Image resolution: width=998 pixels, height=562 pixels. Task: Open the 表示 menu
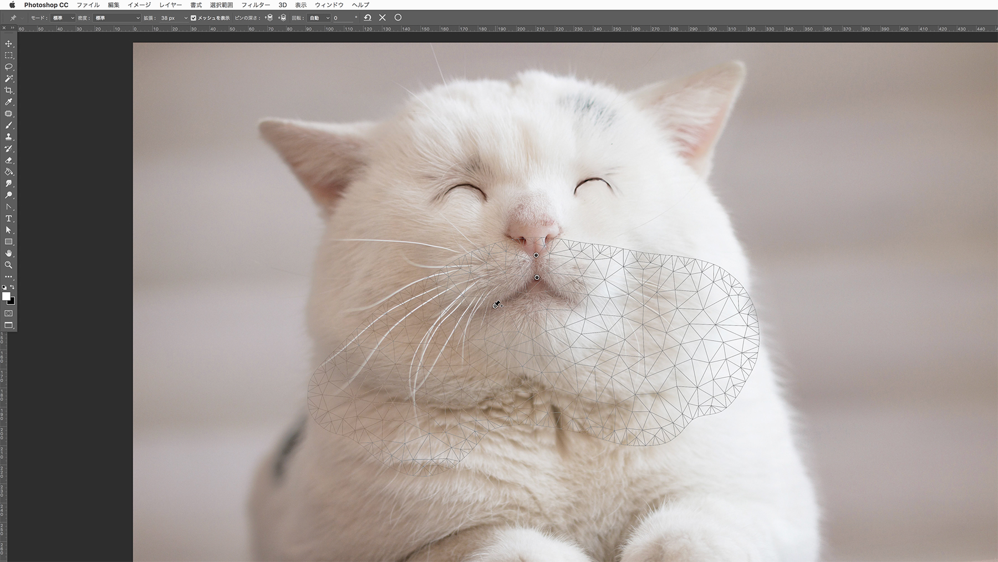[x=301, y=5]
